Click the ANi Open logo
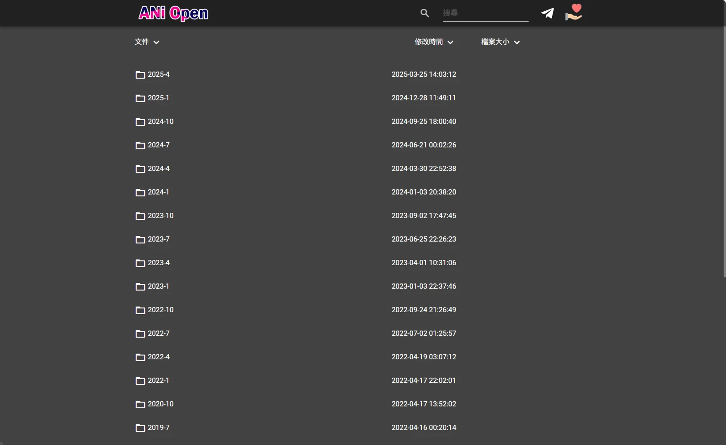This screenshot has width=726, height=445. coord(173,13)
